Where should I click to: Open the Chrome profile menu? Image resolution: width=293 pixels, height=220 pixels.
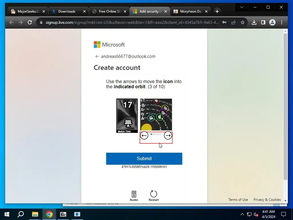coord(272,22)
